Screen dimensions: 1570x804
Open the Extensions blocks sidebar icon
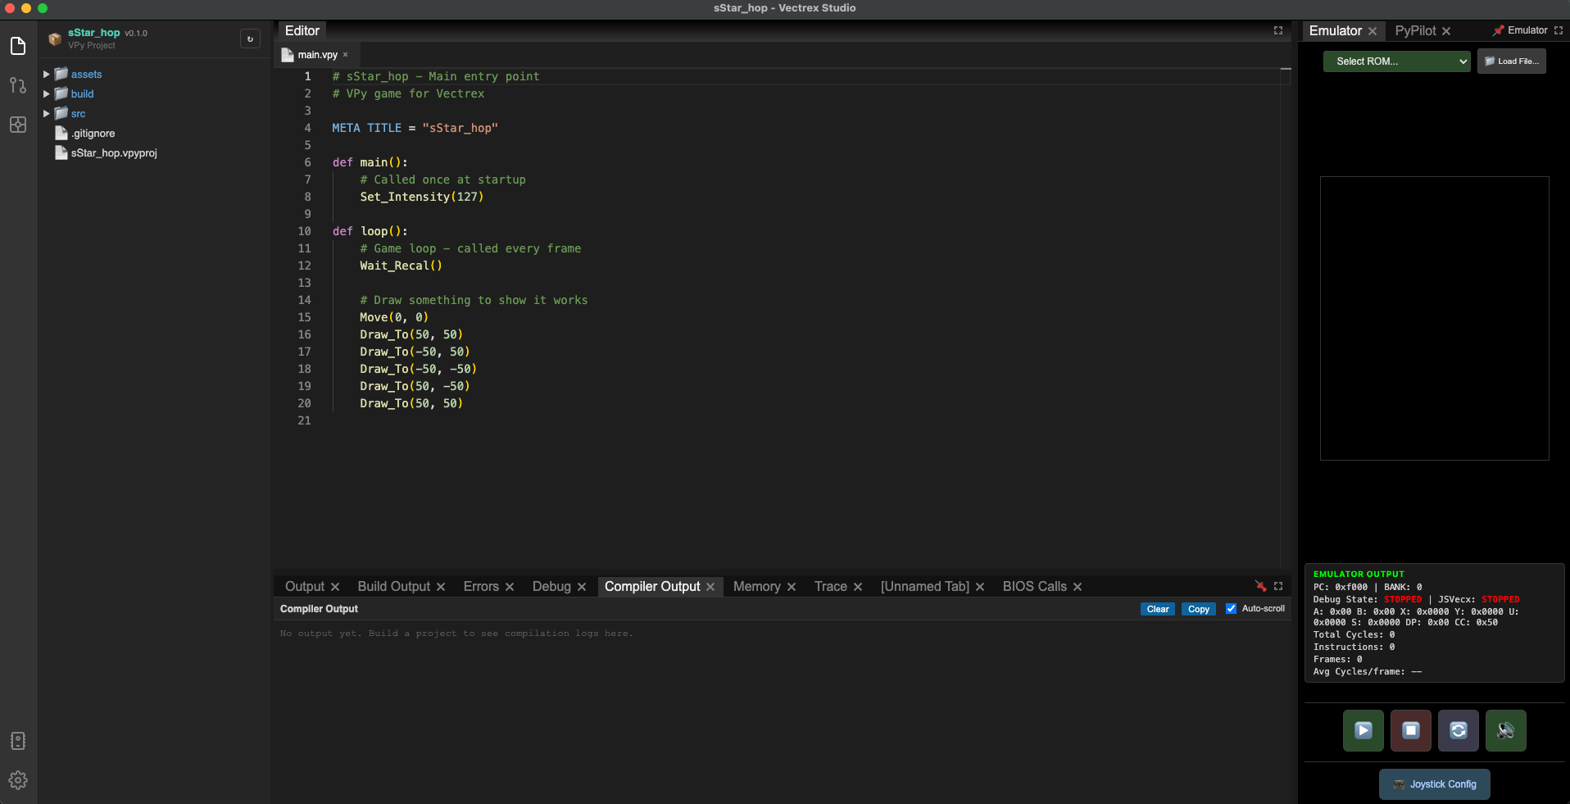pyautogui.click(x=18, y=125)
